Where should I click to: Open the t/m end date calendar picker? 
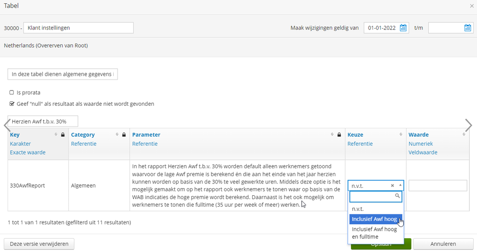(x=467, y=28)
